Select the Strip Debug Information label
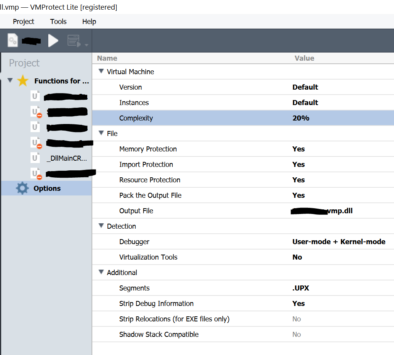 156,304
